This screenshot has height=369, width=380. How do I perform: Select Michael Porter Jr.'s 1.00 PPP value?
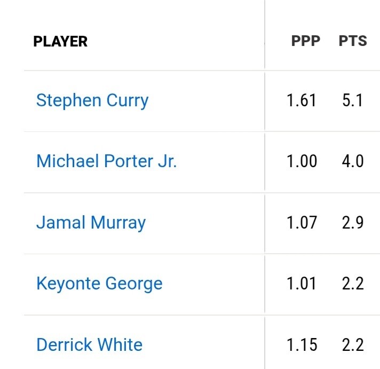pos(302,161)
